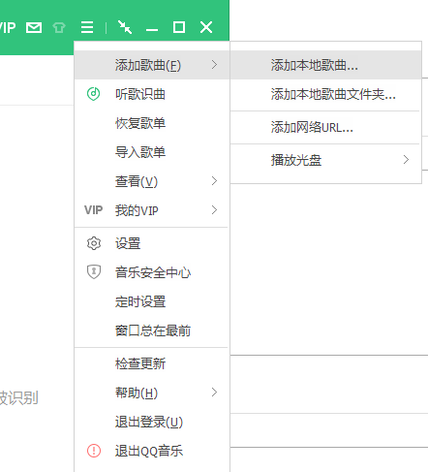Click the 我的VIP menu label

click(x=137, y=210)
